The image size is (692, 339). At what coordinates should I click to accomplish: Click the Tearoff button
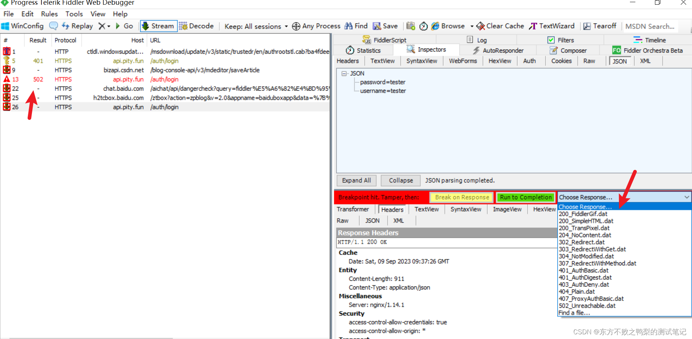click(600, 26)
